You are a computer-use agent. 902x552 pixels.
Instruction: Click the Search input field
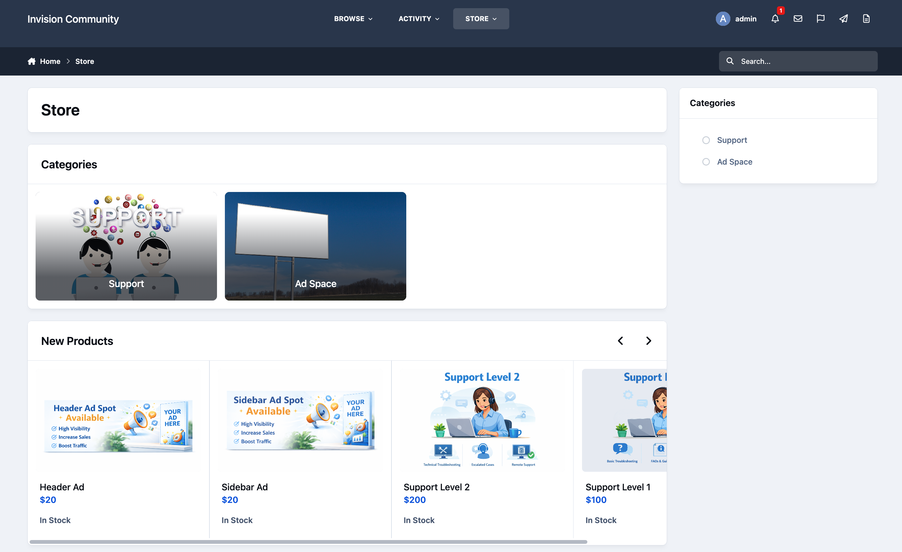[798, 61]
